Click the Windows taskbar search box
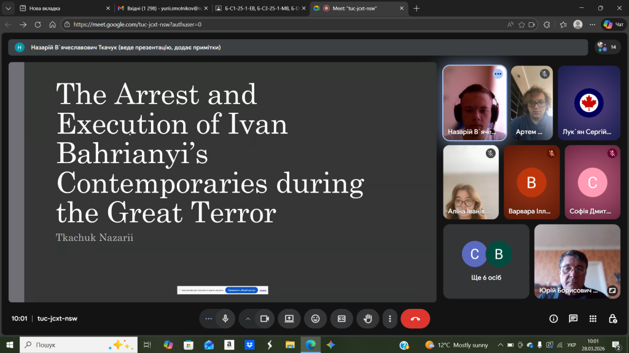Viewport: 629px width, 353px height. point(77,345)
